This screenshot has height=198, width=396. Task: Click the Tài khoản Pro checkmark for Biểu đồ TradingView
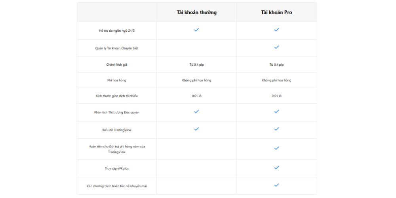click(x=277, y=129)
